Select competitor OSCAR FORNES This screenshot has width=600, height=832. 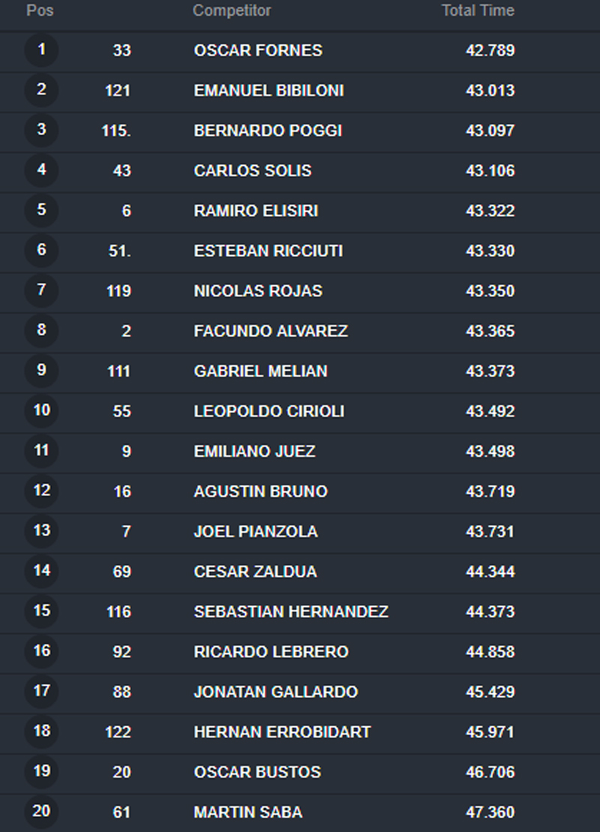258,50
